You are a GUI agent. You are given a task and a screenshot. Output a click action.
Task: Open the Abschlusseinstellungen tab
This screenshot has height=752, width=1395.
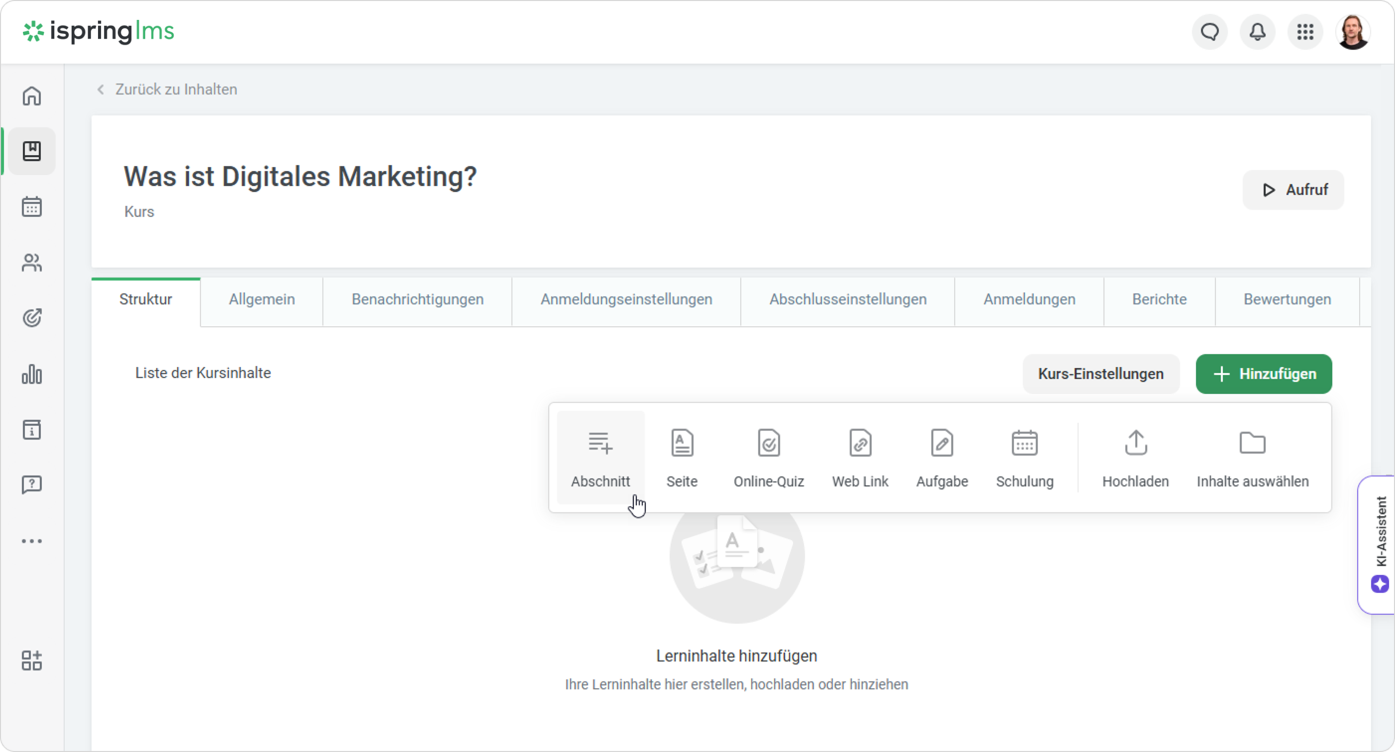pyautogui.click(x=848, y=299)
